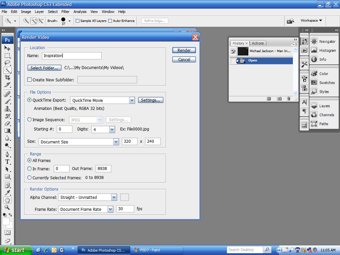This screenshot has width=340, height=255.
Task: Click the foreground color swatch
Action: [x=6, y=221]
